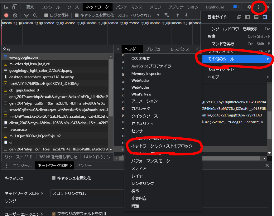Select コマンドを実行 menu entry
Screen dimensions: 274x216
[x=236, y=44]
